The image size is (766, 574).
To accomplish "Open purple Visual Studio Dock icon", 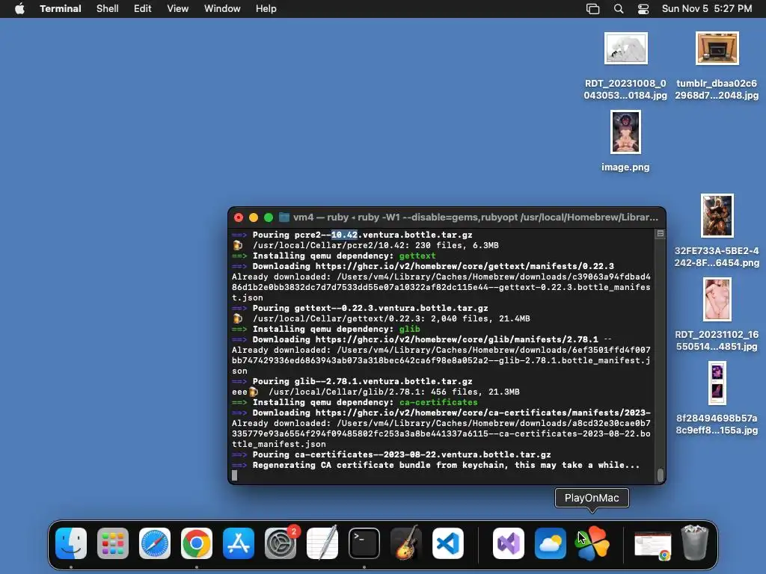I will pyautogui.click(x=508, y=543).
